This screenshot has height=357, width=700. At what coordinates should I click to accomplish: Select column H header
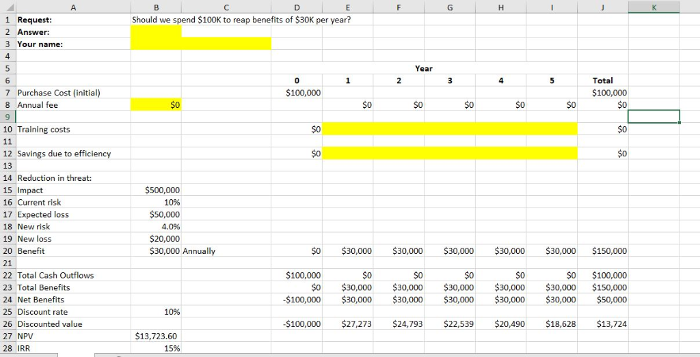pyautogui.click(x=500, y=7)
